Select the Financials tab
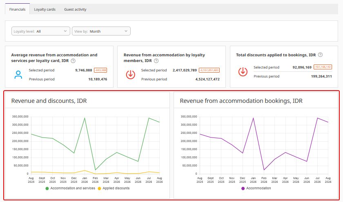This screenshot has height=202, width=343. point(17,9)
